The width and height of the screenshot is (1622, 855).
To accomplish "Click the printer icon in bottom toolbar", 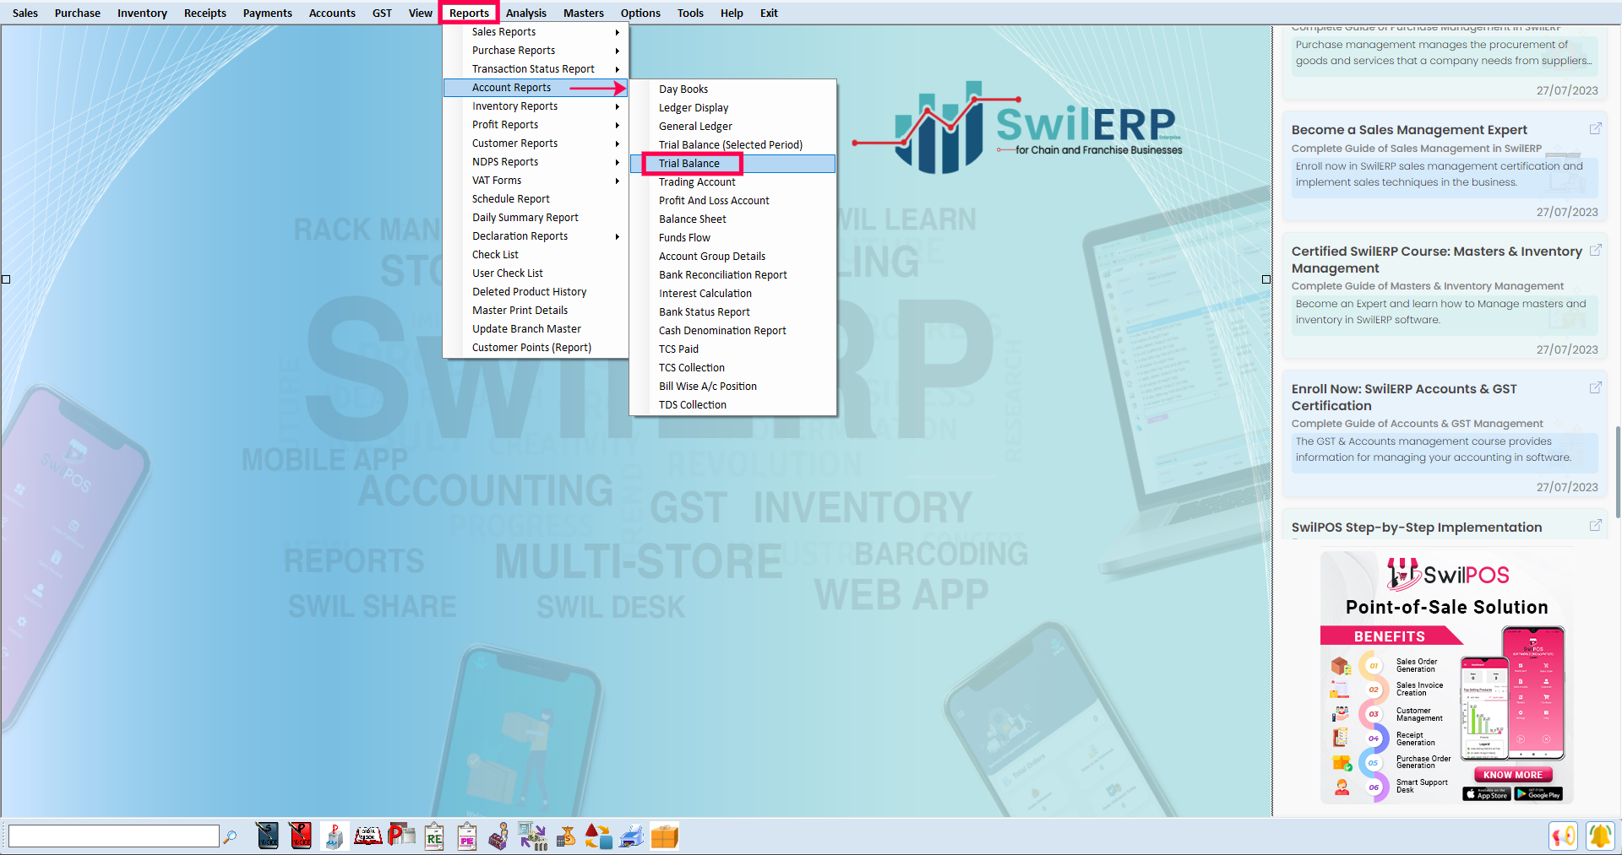I will [631, 836].
